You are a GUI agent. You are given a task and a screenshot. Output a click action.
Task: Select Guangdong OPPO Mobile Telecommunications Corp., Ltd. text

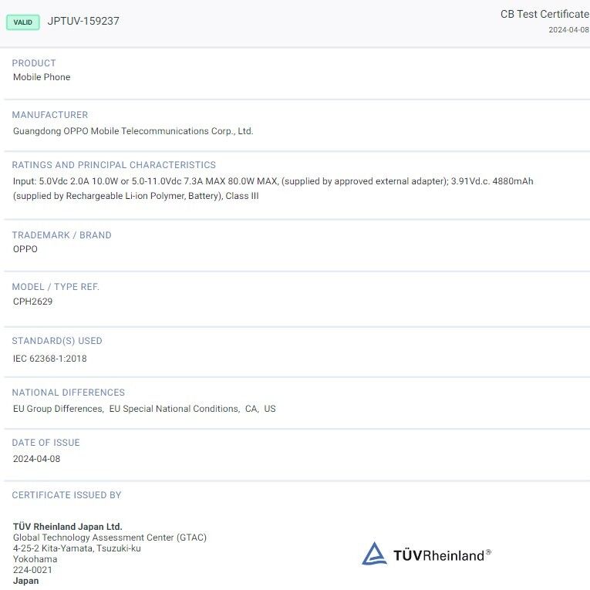coord(133,131)
